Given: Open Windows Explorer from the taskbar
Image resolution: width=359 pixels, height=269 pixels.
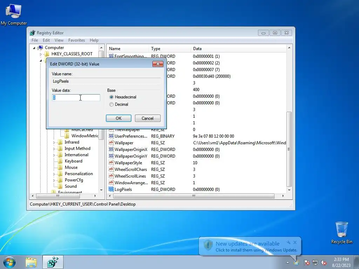Looking at the screenshot, I should point(31,262).
